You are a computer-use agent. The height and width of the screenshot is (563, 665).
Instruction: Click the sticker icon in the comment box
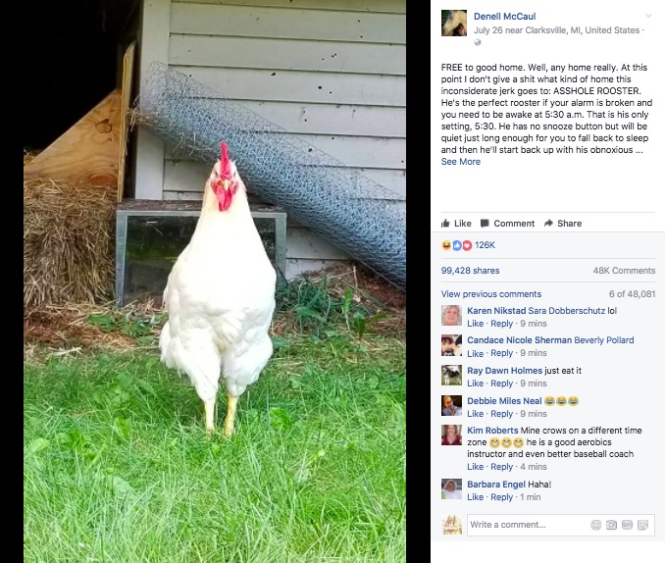tap(643, 525)
